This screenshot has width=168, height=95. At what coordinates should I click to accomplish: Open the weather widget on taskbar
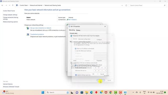point(8,92)
